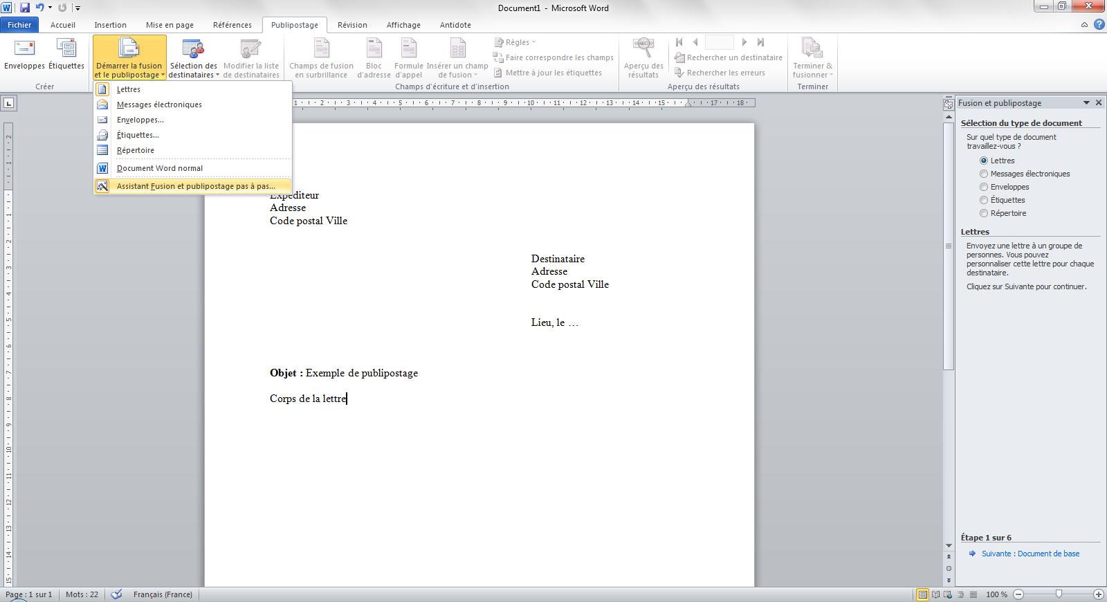Choose Document Word normal menu item
The height and width of the screenshot is (602, 1107).
pos(193,168)
